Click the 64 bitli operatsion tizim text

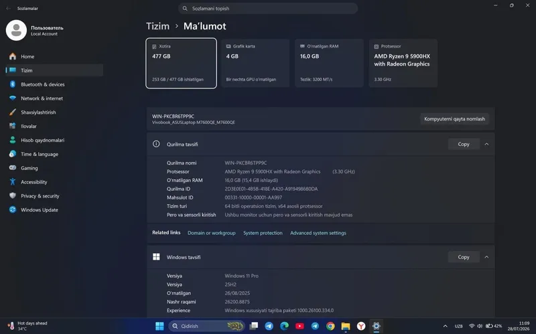point(273,206)
